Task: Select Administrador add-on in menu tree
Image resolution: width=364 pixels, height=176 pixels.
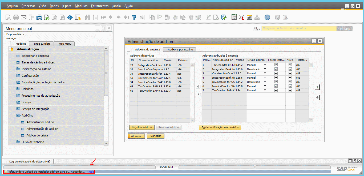Action: pyautogui.click(x=40, y=122)
